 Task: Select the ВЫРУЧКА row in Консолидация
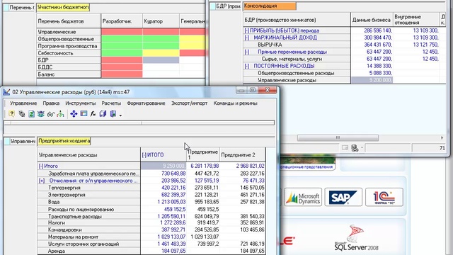(297, 45)
